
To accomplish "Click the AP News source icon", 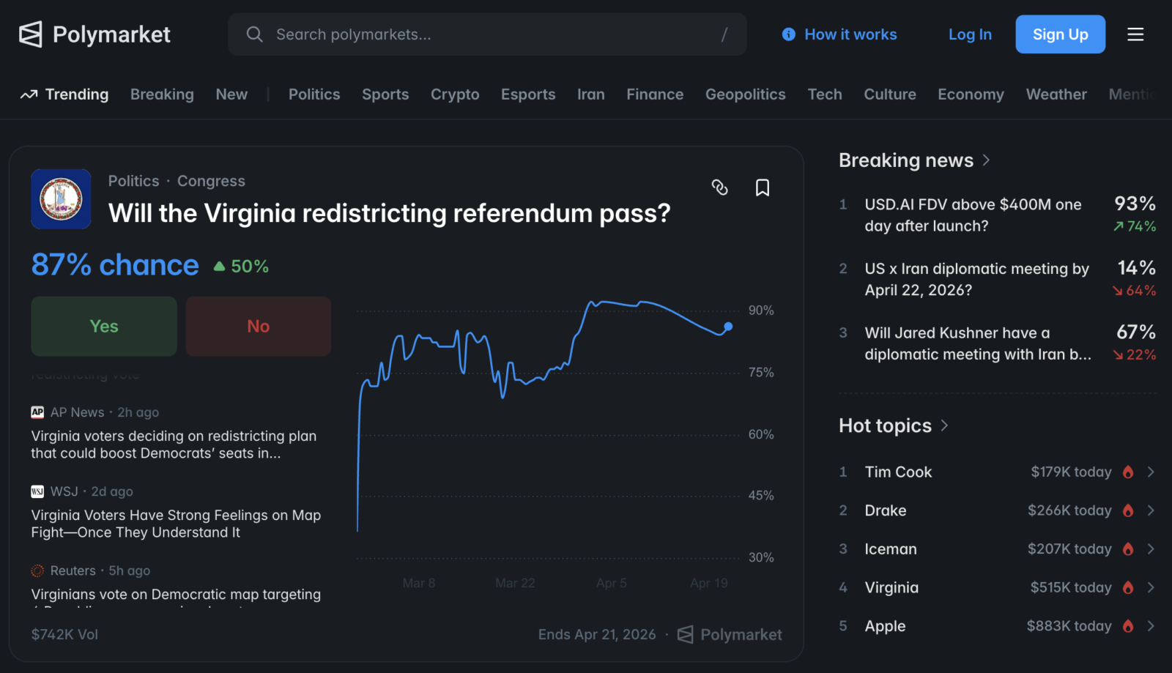I will click(x=37, y=412).
